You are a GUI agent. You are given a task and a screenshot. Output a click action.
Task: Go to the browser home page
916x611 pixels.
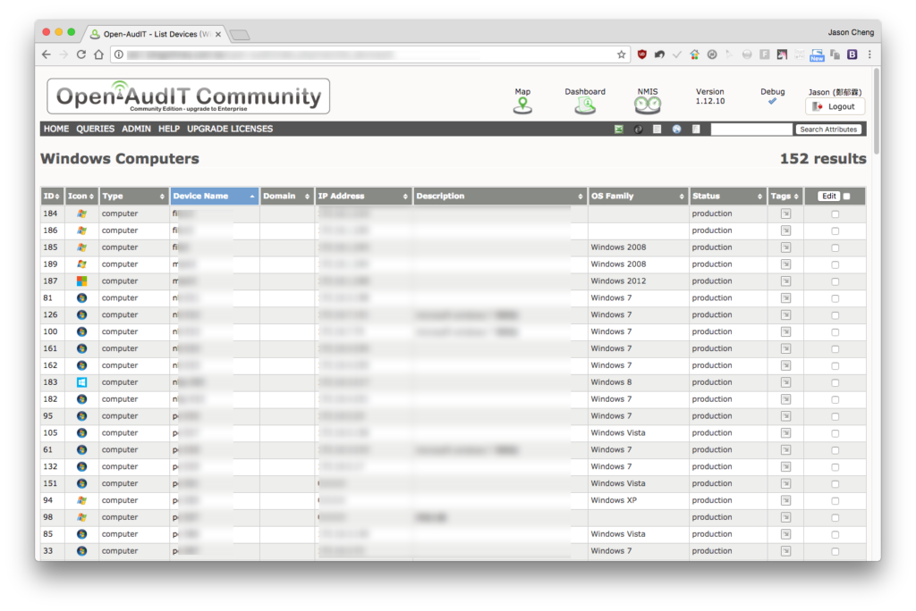[x=98, y=54]
